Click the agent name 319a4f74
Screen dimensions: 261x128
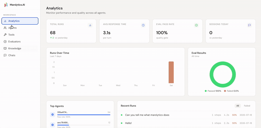point(63,112)
